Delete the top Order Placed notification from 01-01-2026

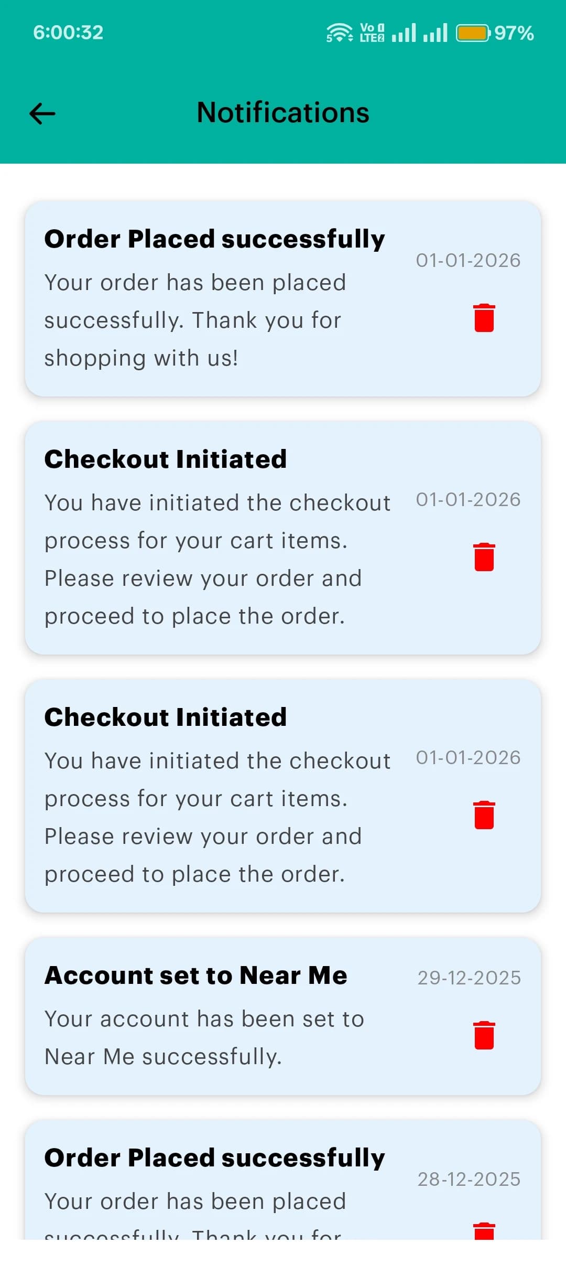(x=484, y=318)
